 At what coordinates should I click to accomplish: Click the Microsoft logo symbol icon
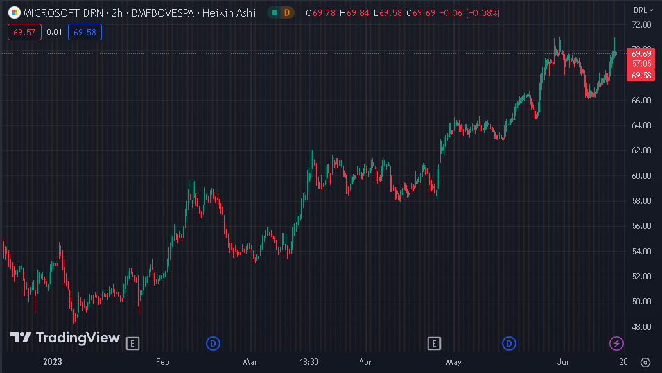point(15,12)
